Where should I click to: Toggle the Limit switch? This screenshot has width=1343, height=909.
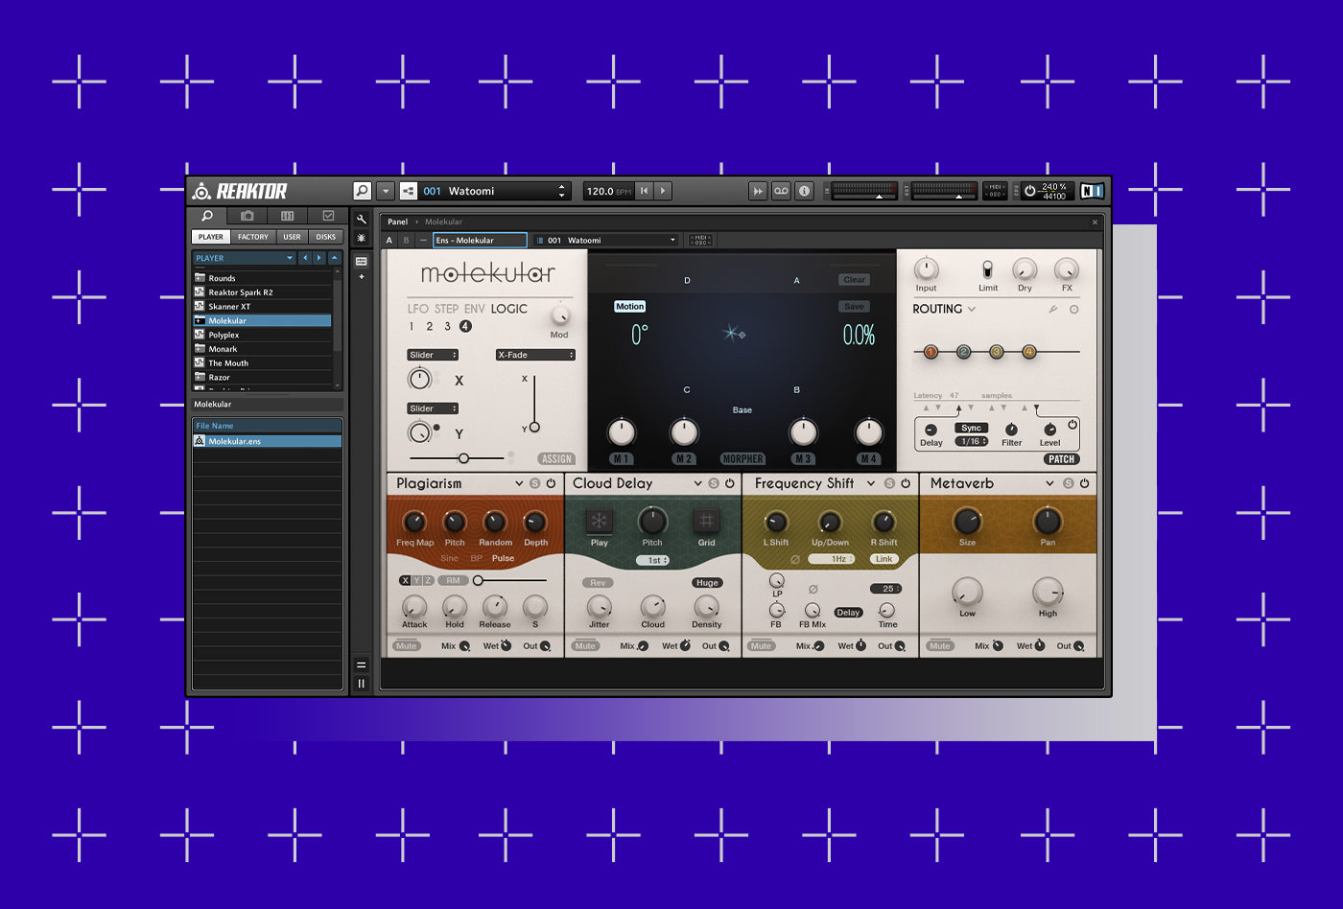(x=987, y=269)
